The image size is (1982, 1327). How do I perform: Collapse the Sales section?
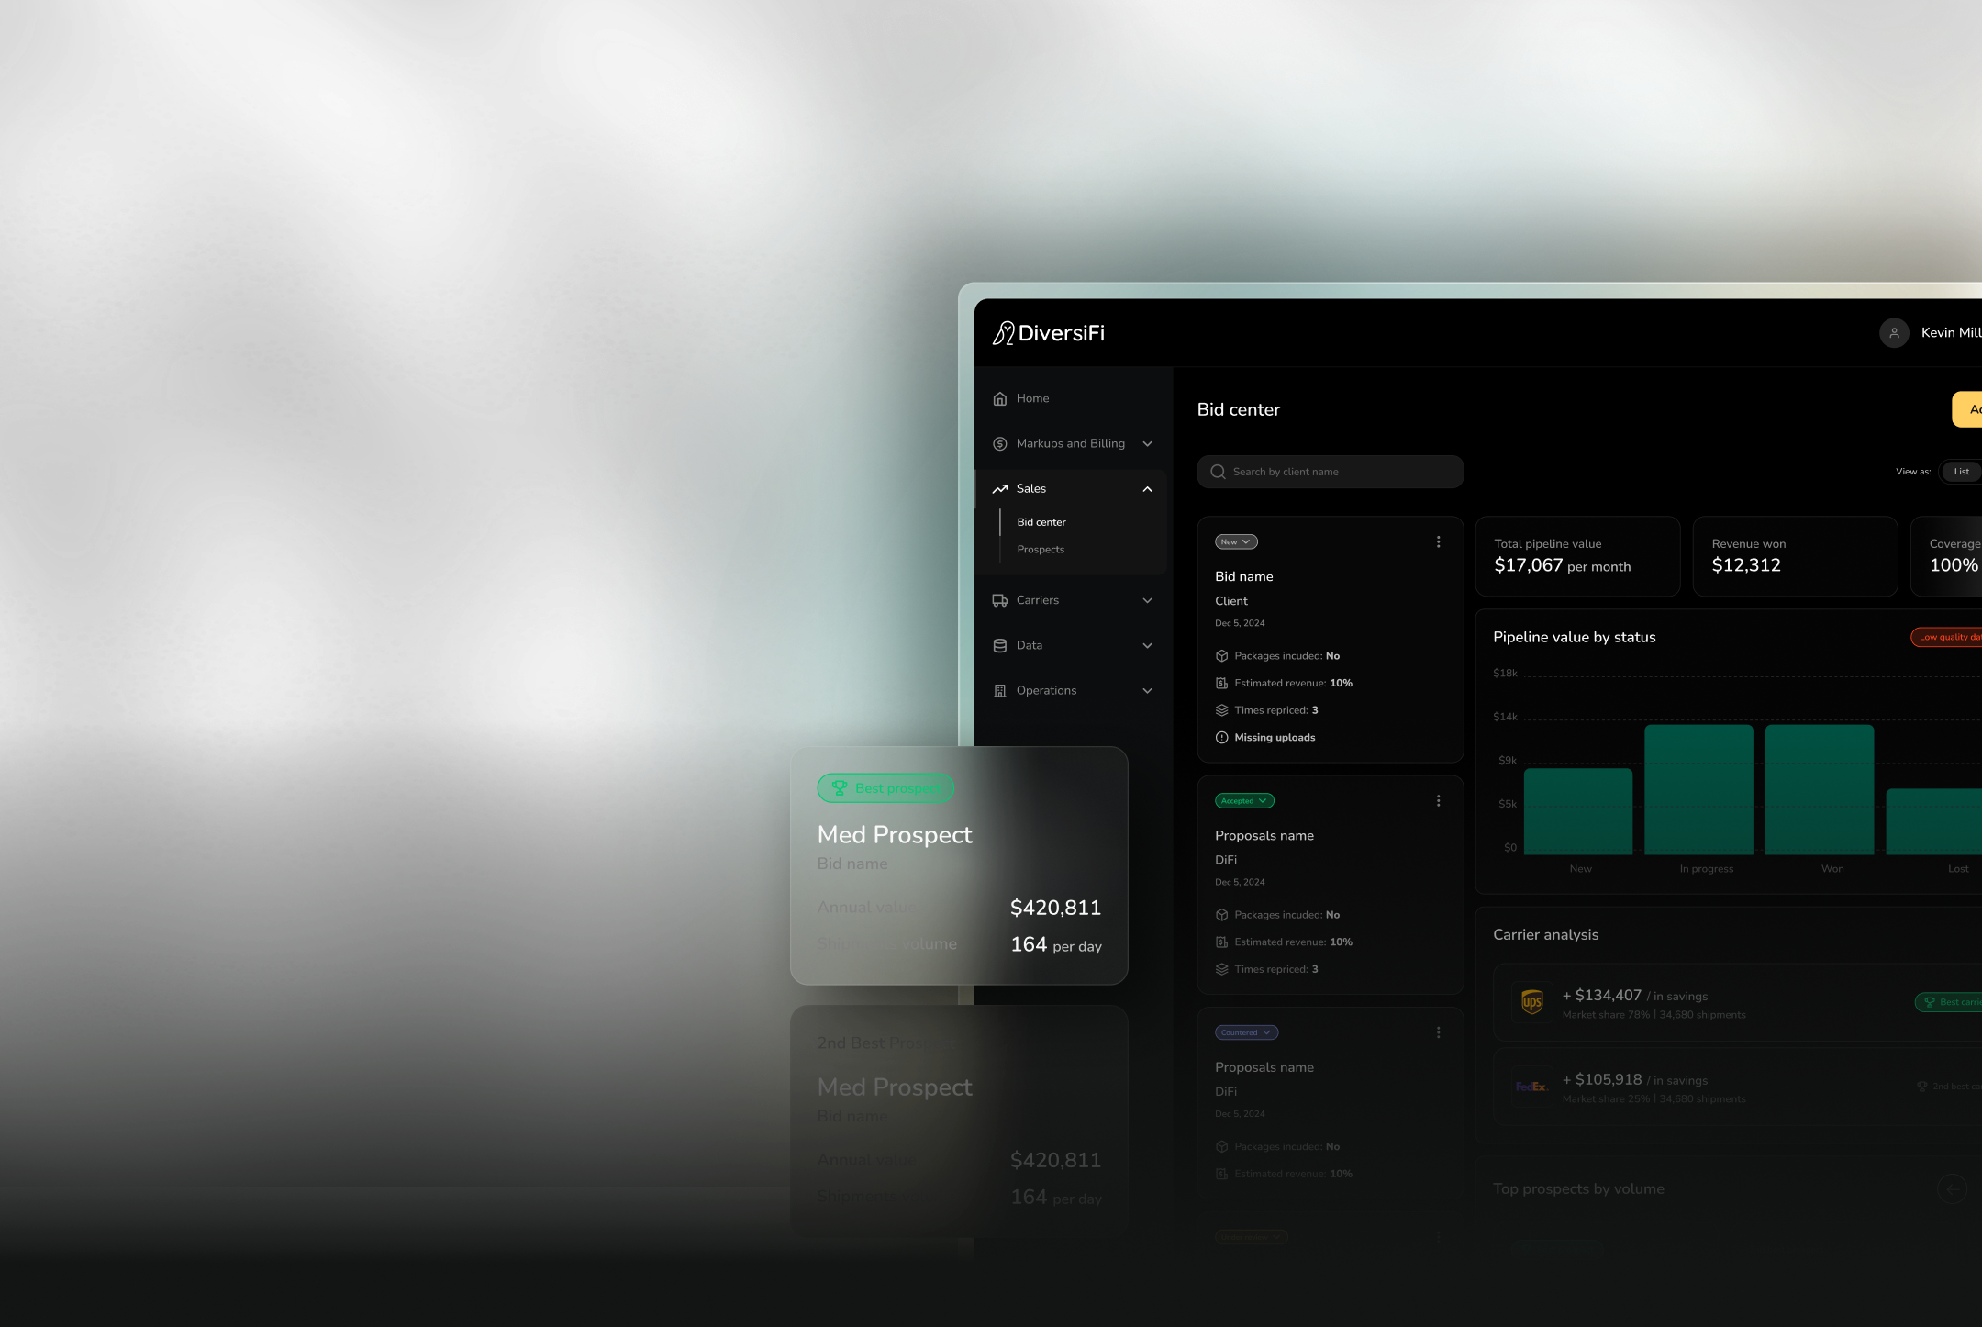pyautogui.click(x=1147, y=489)
